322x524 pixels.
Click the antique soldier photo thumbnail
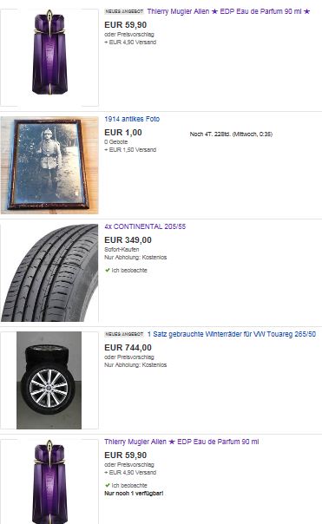coord(49,165)
